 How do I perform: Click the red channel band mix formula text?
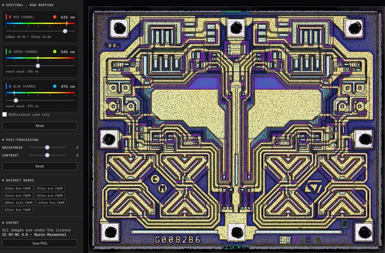28,37
